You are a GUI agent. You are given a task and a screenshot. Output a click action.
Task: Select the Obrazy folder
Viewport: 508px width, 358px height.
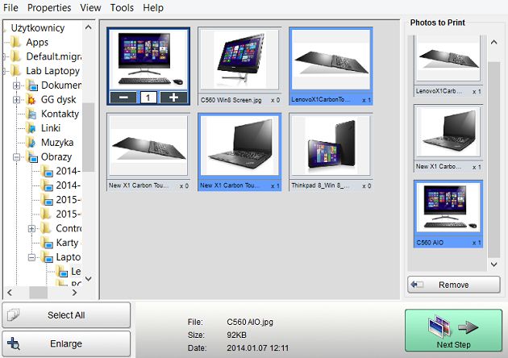tap(56, 156)
